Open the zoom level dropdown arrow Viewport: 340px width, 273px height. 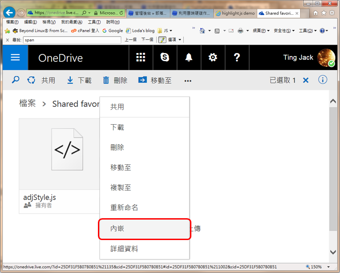pos(328,267)
